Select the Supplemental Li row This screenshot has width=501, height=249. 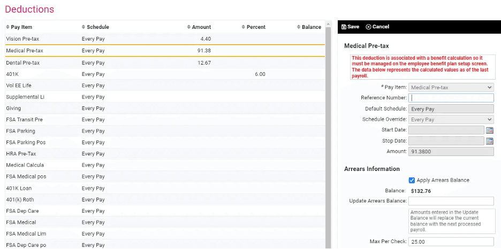[165, 97]
